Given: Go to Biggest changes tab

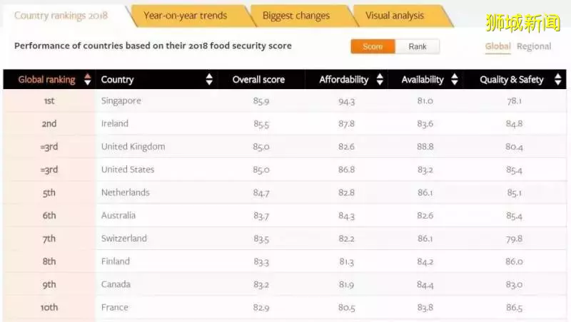Looking at the screenshot, I should [296, 16].
